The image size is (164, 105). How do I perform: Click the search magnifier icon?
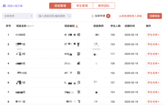click(x=69, y=16)
